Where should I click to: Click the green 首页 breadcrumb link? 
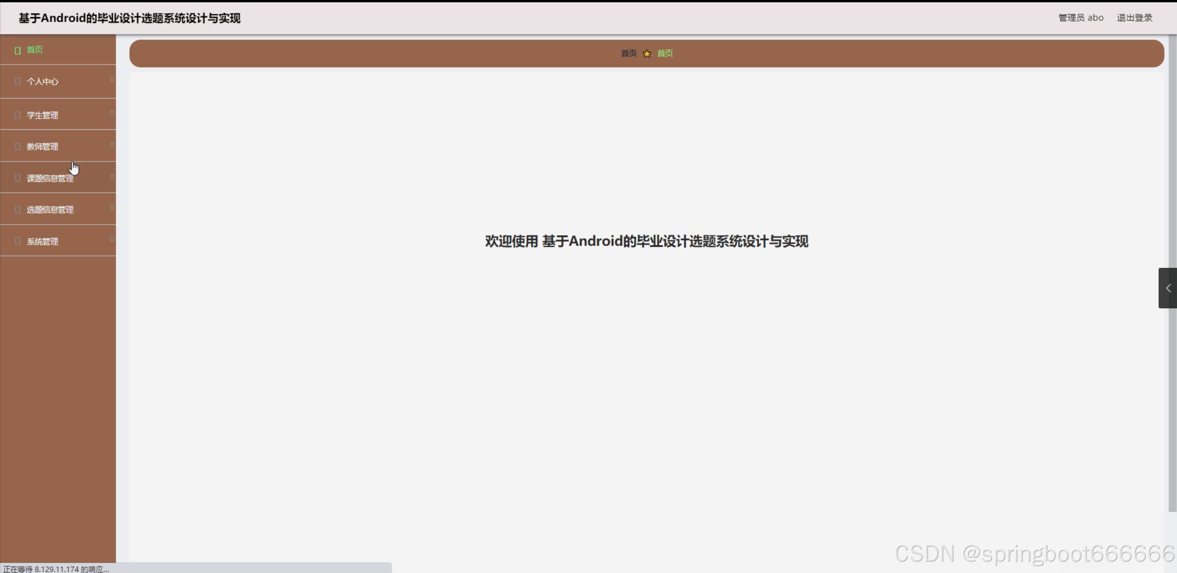pyautogui.click(x=664, y=53)
